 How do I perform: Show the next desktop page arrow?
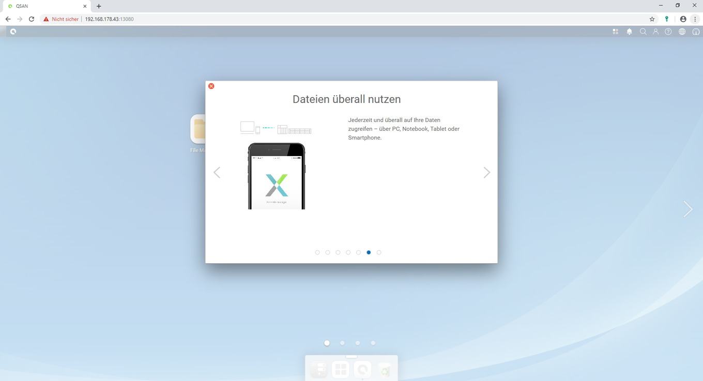[x=687, y=209]
